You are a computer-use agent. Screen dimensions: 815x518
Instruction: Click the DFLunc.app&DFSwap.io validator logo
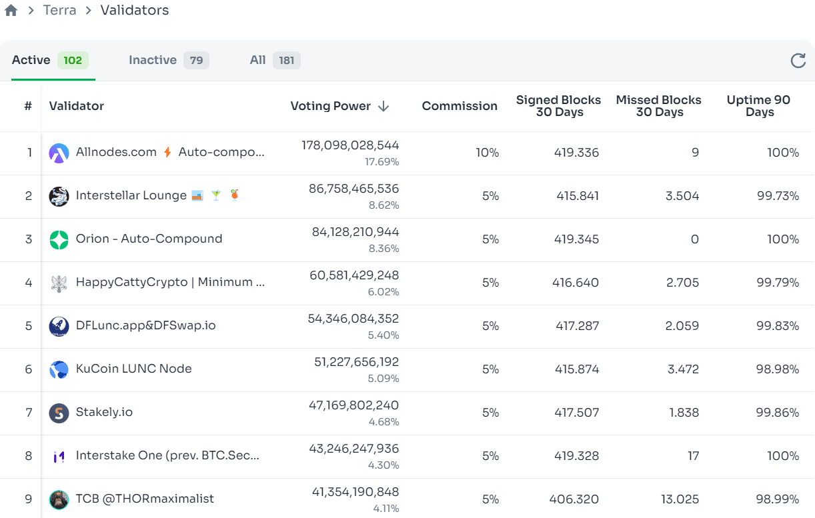[x=59, y=326]
